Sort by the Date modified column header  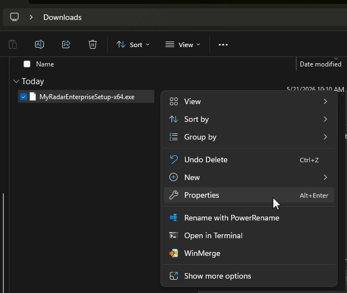(320, 64)
